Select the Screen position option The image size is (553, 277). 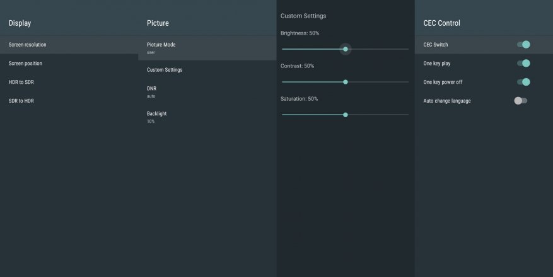point(25,64)
